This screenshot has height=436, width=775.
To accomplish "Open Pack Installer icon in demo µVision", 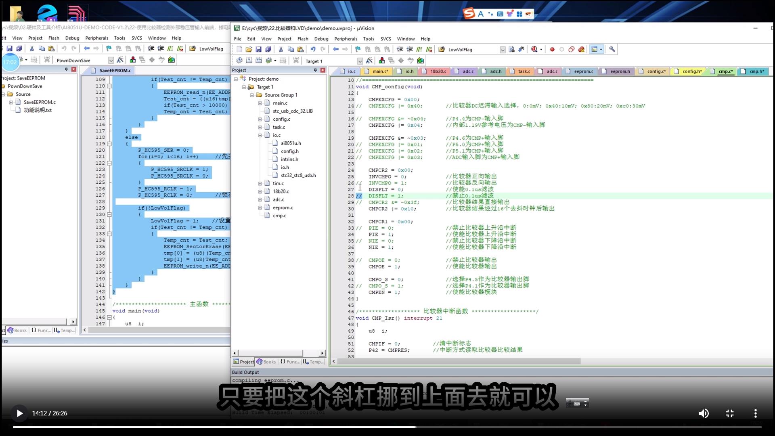I will coord(421,61).
